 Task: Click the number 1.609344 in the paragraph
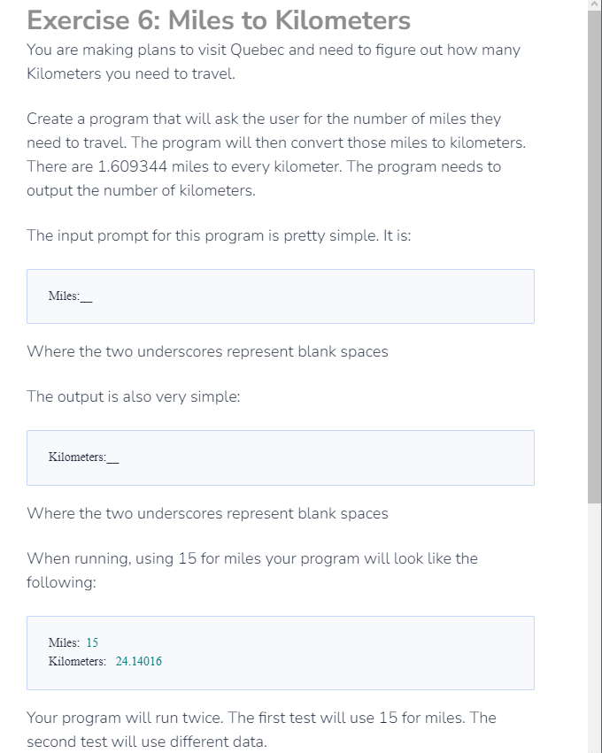(x=132, y=166)
